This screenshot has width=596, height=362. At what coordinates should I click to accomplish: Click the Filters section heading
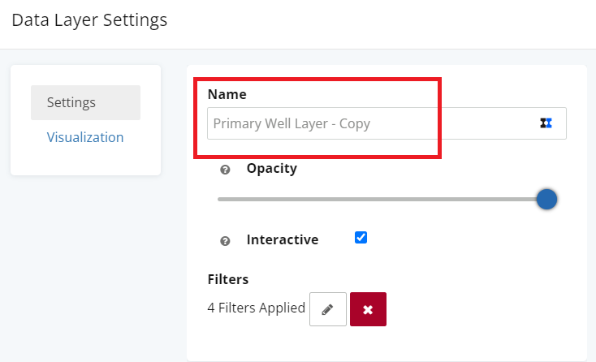click(x=227, y=279)
